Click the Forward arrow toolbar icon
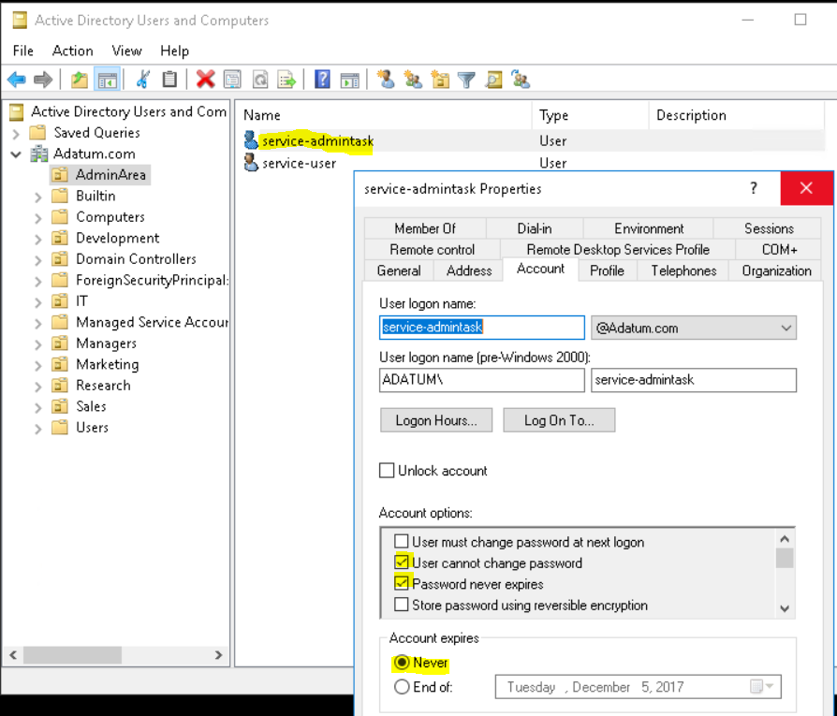The width and height of the screenshot is (837, 716). 43,80
